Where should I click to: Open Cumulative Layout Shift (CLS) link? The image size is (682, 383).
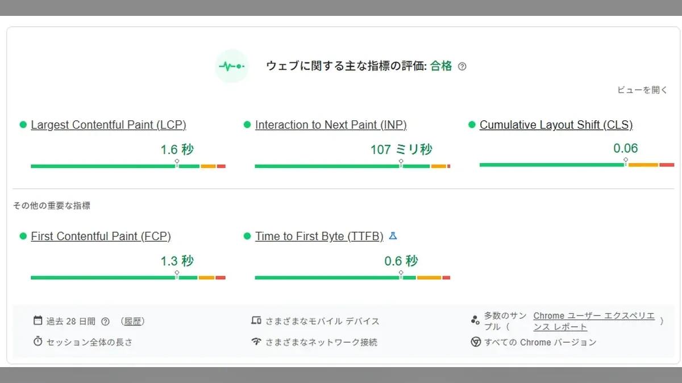click(x=556, y=125)
